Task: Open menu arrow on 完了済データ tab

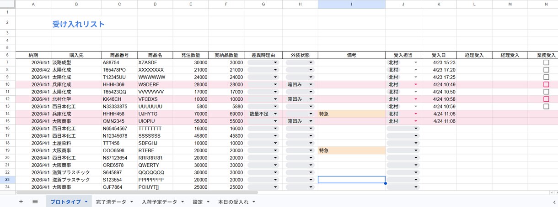Action: coord(132,202)
